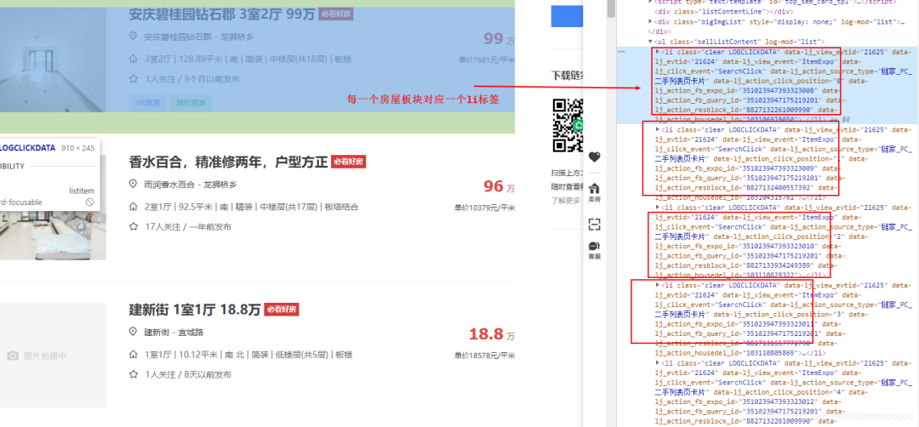Click the three-dots gutter icon in DevTools

pyautogui.click(x=622, y=52)
